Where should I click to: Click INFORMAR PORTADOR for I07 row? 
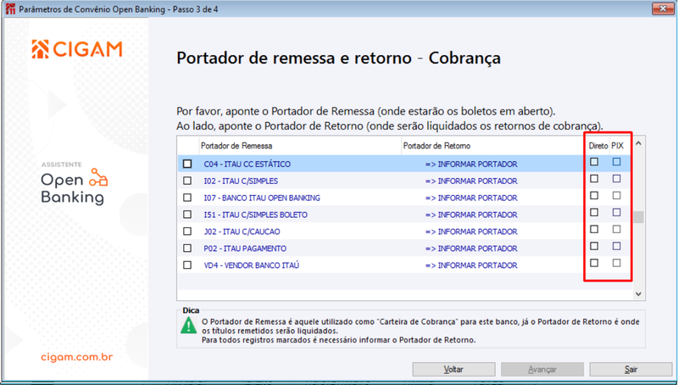tap(471, 198)
